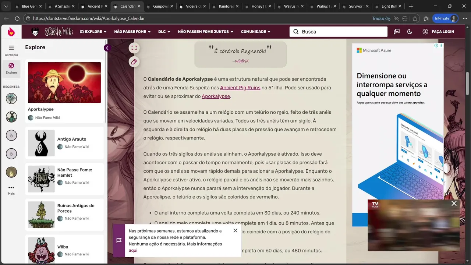The image size is (471, 265).
Task: Switch to the Light Bulb tab
Action: pyautogui.click(x=389, y=6)
